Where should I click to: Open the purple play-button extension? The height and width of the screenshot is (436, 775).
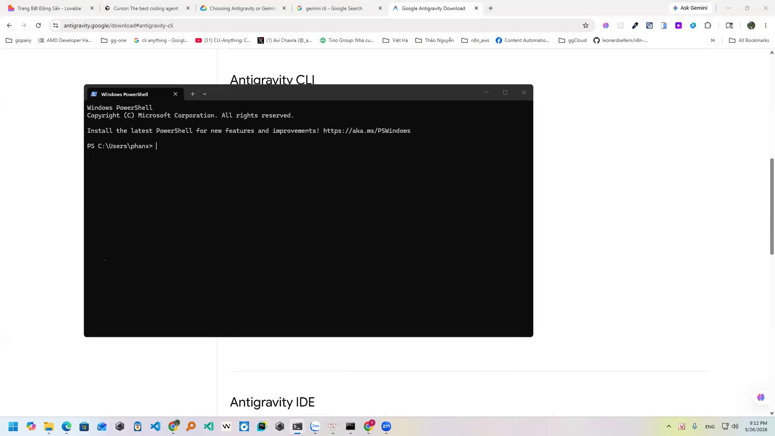tap(679, 25)
